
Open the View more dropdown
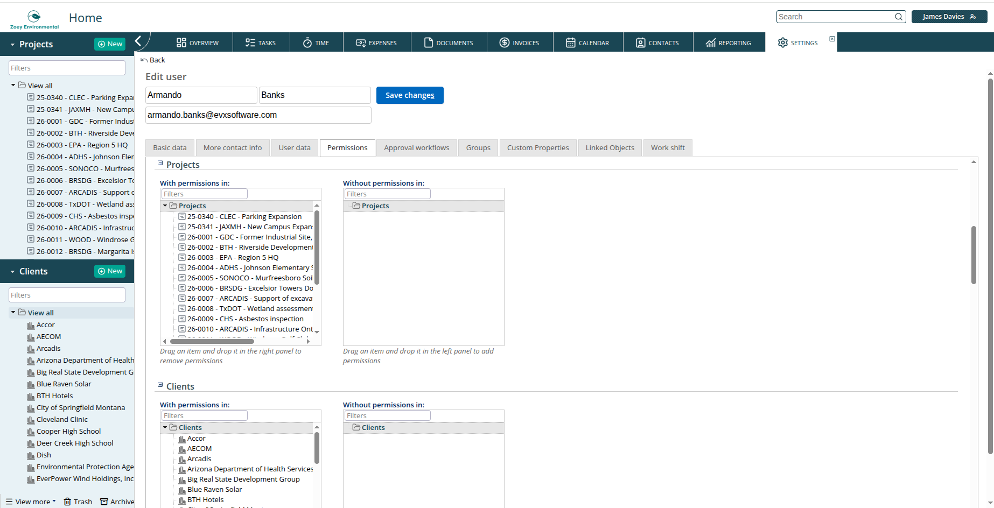[31, 502]
